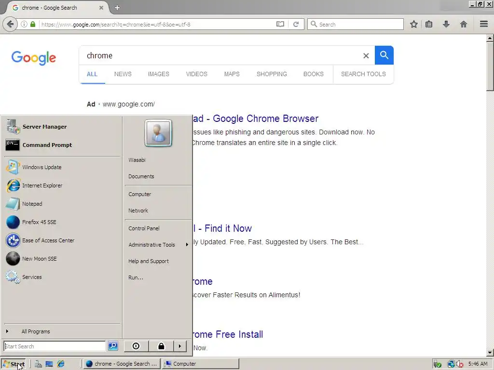
Task: Open the Find it Now result link
Action: coord(222,228)
